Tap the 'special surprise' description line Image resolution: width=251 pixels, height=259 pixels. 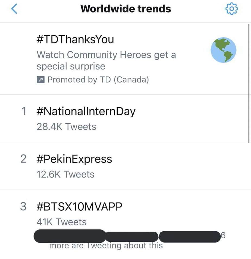tap(71, 67)
